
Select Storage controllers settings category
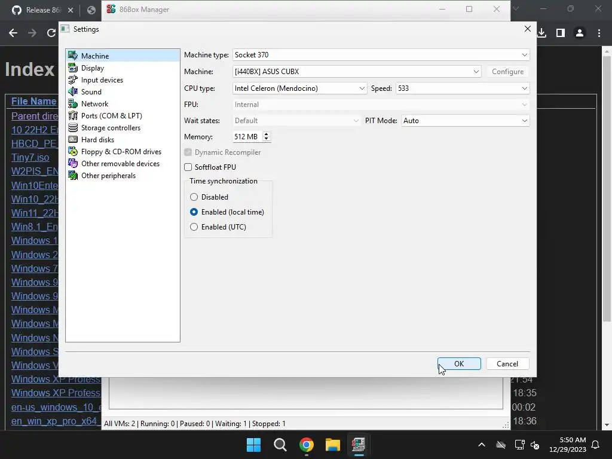click(x=123, y=128)
